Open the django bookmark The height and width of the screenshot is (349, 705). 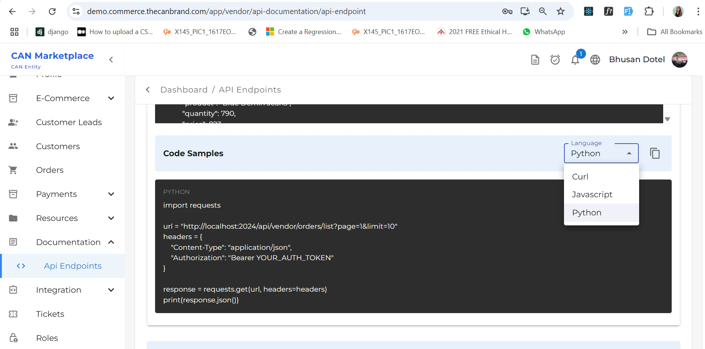(x=52, y=32)
